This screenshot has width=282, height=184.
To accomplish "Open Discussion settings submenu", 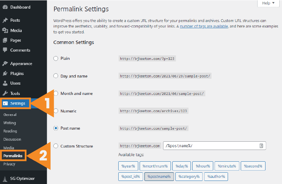I will [x=12, y=139].
